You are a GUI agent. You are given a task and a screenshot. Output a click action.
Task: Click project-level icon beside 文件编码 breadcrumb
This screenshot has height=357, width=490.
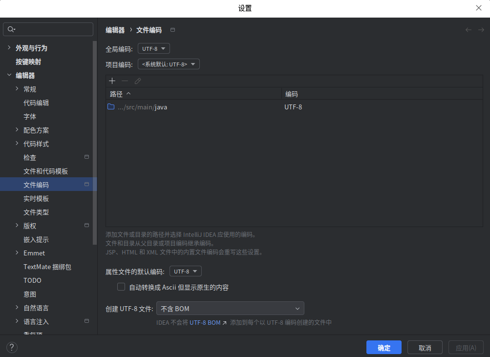172,30
